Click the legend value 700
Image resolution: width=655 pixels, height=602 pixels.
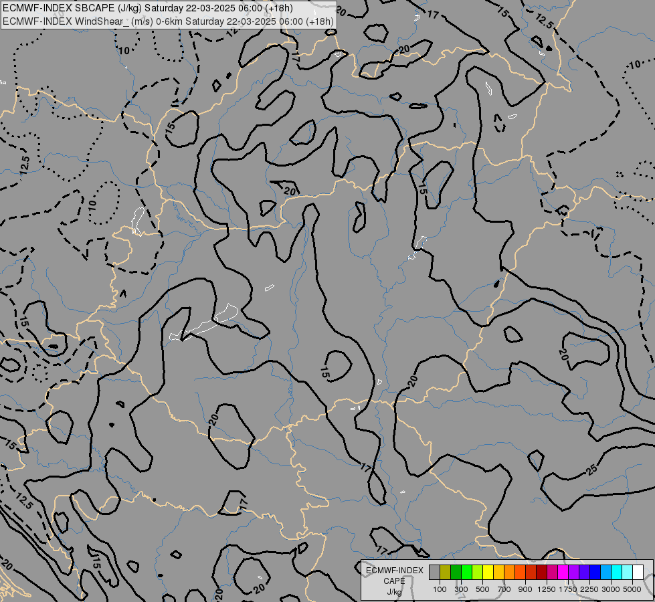tap(504, 589)
